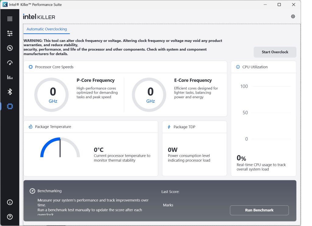The width and height of the screenshot is (312, 226).
Task: Click the Processor Core Speeds title
Action: (x=54, y=67)
